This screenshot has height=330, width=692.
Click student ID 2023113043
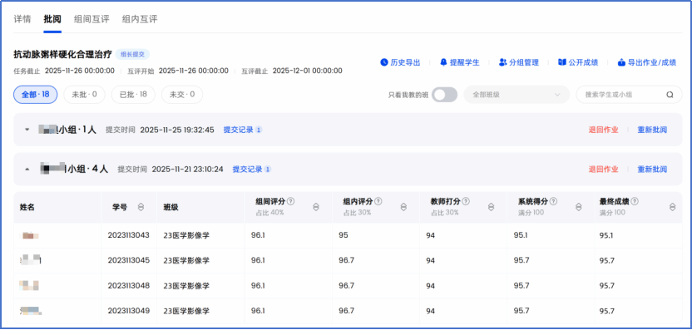[x=128, y=235]
